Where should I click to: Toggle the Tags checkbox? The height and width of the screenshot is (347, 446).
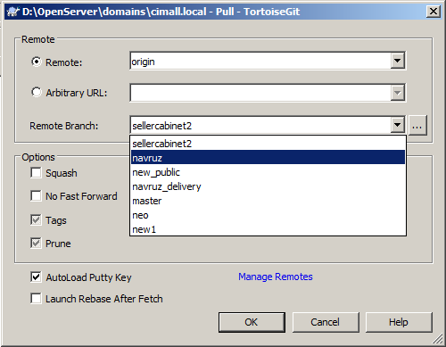[x=36, y=220]
